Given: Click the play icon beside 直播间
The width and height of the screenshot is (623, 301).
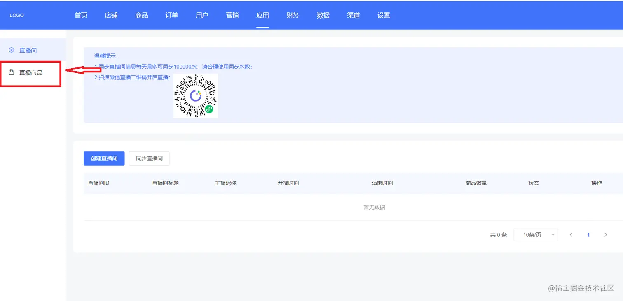Looking at the screenshot, I should (12, 50).
